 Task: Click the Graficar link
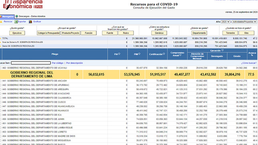(37, 22)
